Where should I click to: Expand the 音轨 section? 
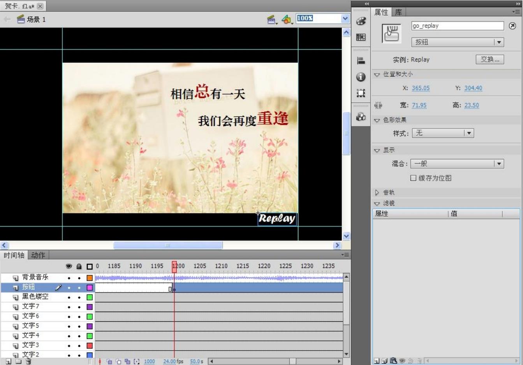click(377, 192)
